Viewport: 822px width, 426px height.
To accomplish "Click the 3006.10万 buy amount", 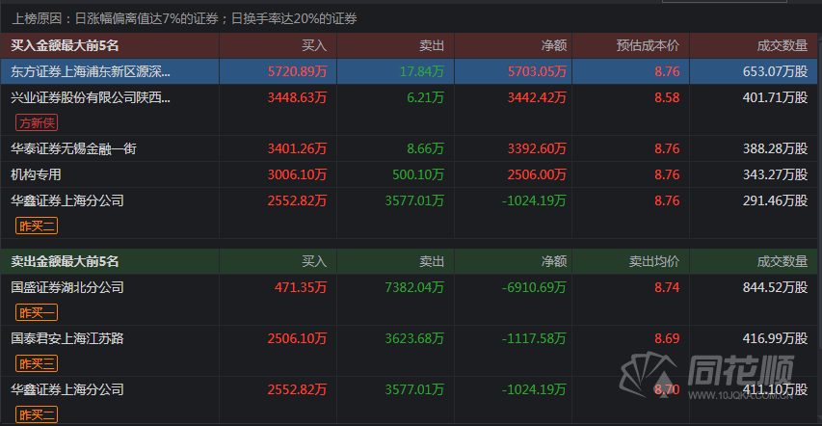I will coord(297,174).
